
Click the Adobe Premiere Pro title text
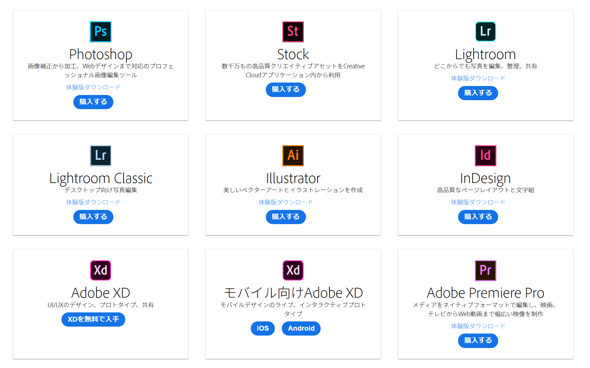click(x=486, y=293)
